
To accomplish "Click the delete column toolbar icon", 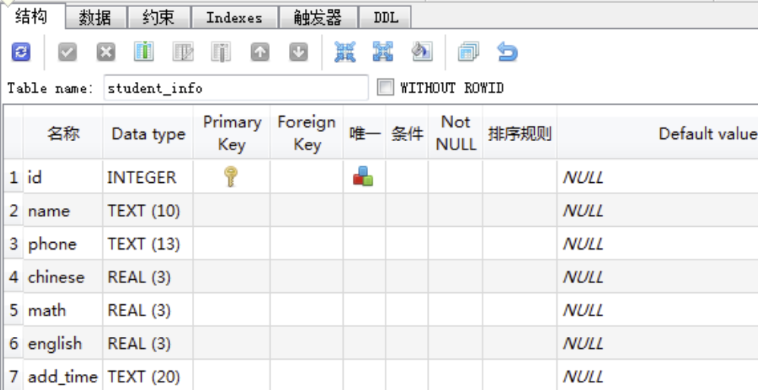I will click(221, 52).
